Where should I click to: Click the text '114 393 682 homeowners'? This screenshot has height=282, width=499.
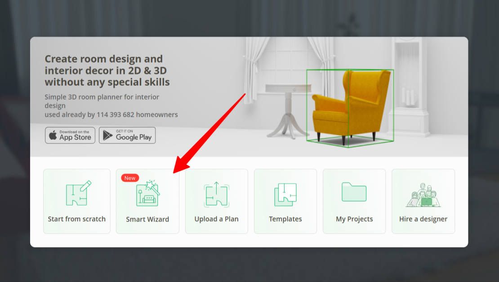(137, 115)
